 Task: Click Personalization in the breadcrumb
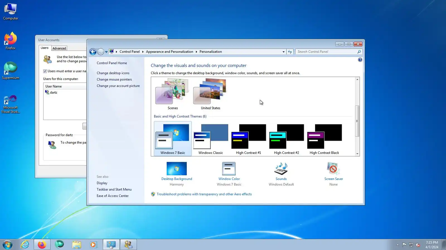211,52
